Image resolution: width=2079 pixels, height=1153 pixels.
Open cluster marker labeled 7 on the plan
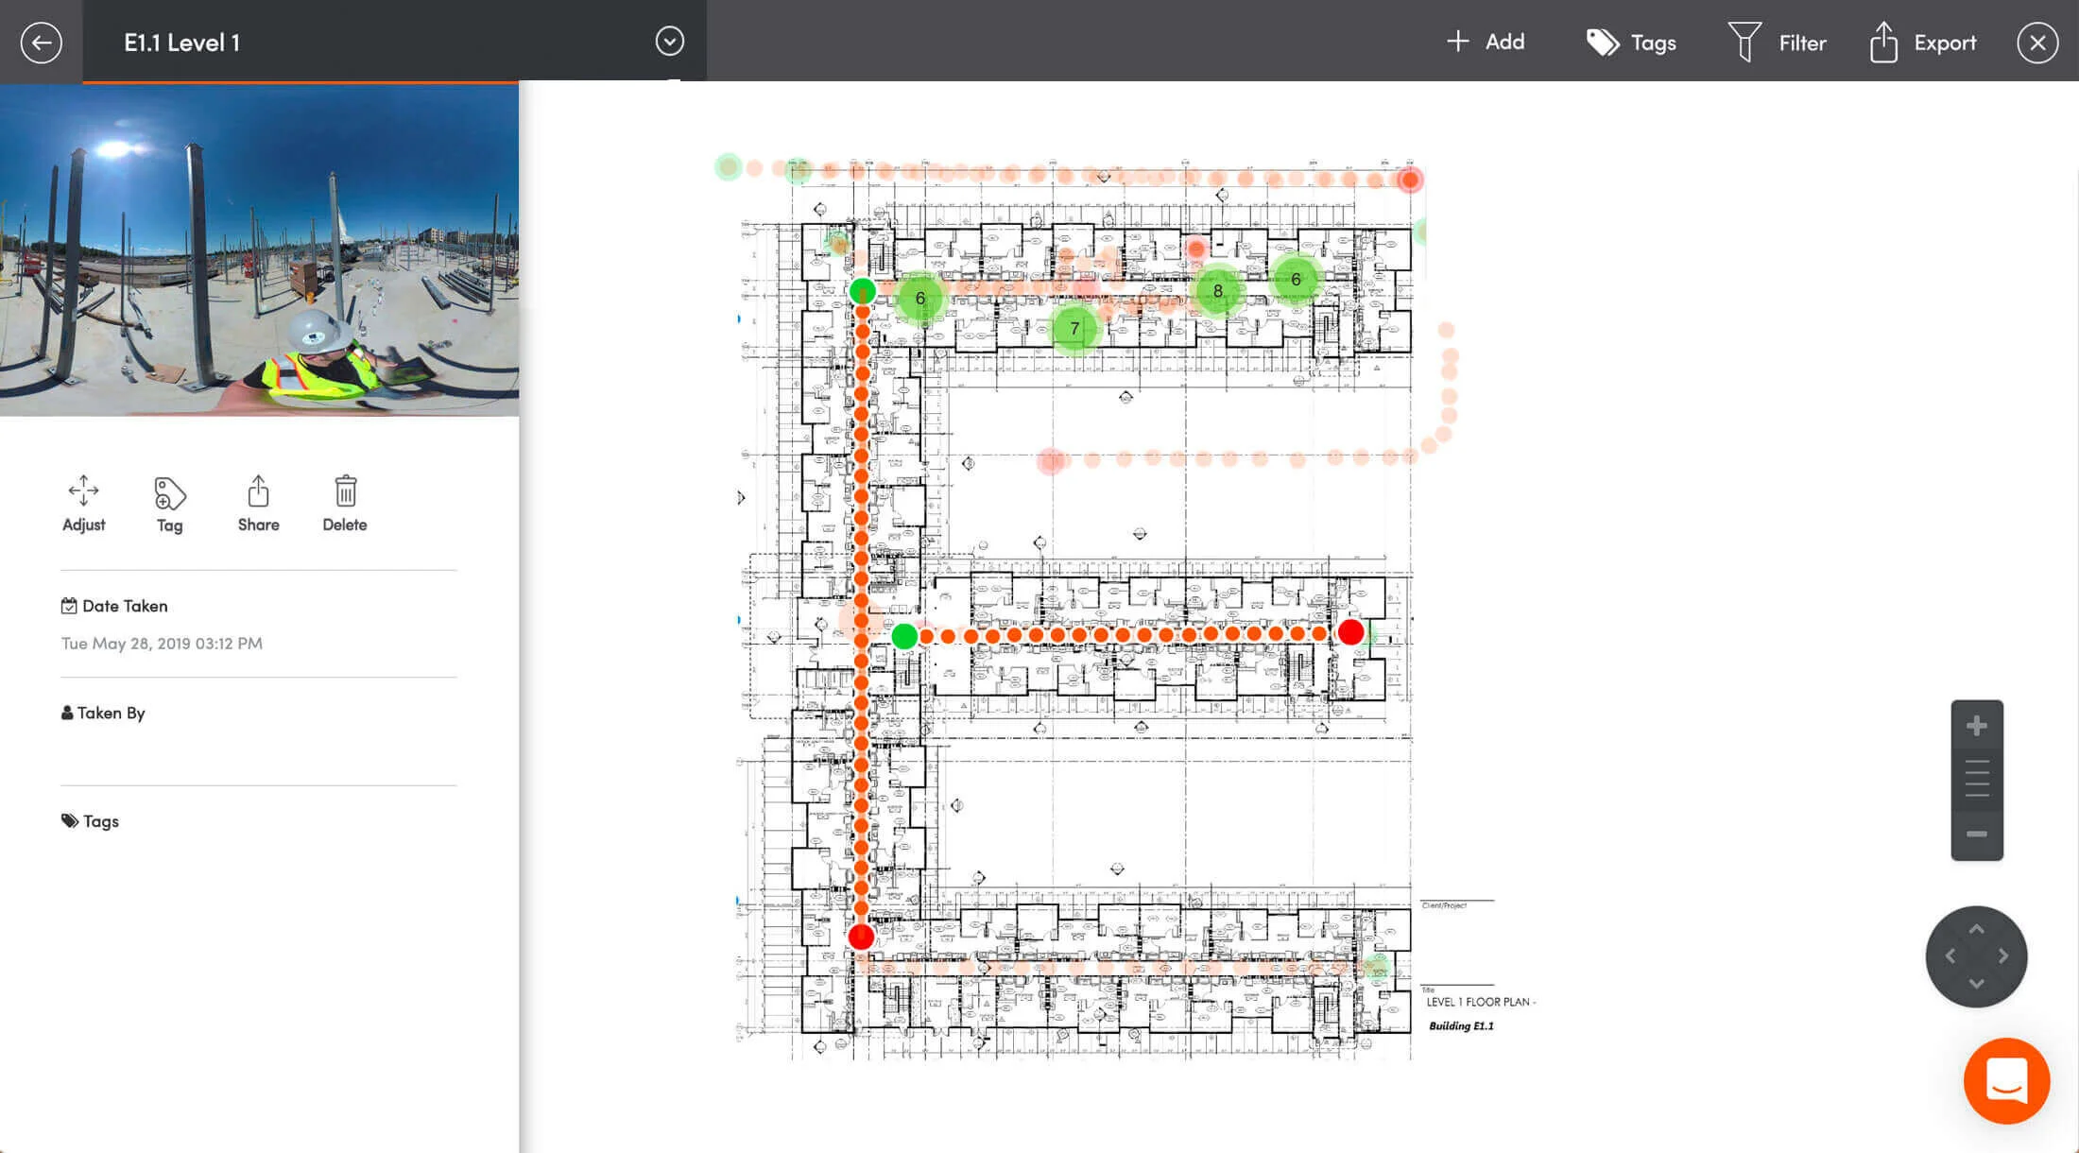click(x=1074, y=328)
